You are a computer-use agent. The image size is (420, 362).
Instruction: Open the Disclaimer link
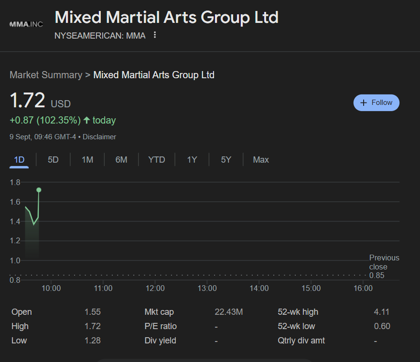pos(99,137)
